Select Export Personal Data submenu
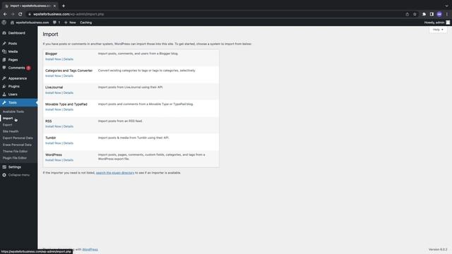This screenshot has width=452, height=254. click(18, 138)
